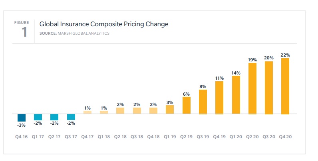
Task: Click the Q2 20 orange bar
Action: [x=252, y=88]
